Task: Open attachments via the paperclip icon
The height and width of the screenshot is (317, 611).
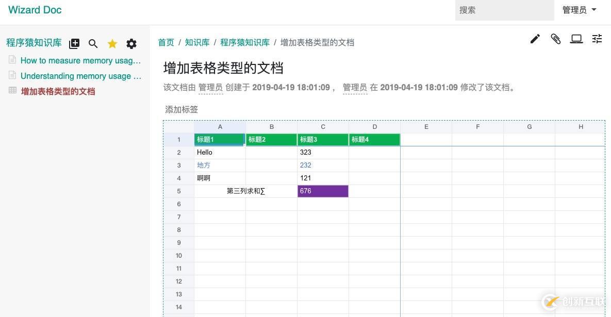Action: [x=556, y=39]
